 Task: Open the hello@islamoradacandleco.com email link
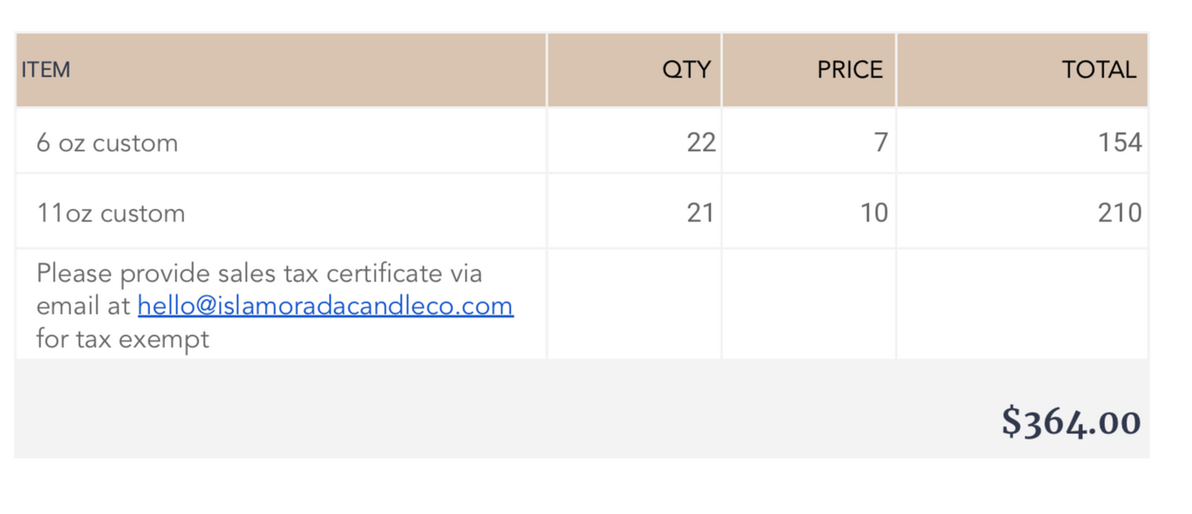(325, 306)
